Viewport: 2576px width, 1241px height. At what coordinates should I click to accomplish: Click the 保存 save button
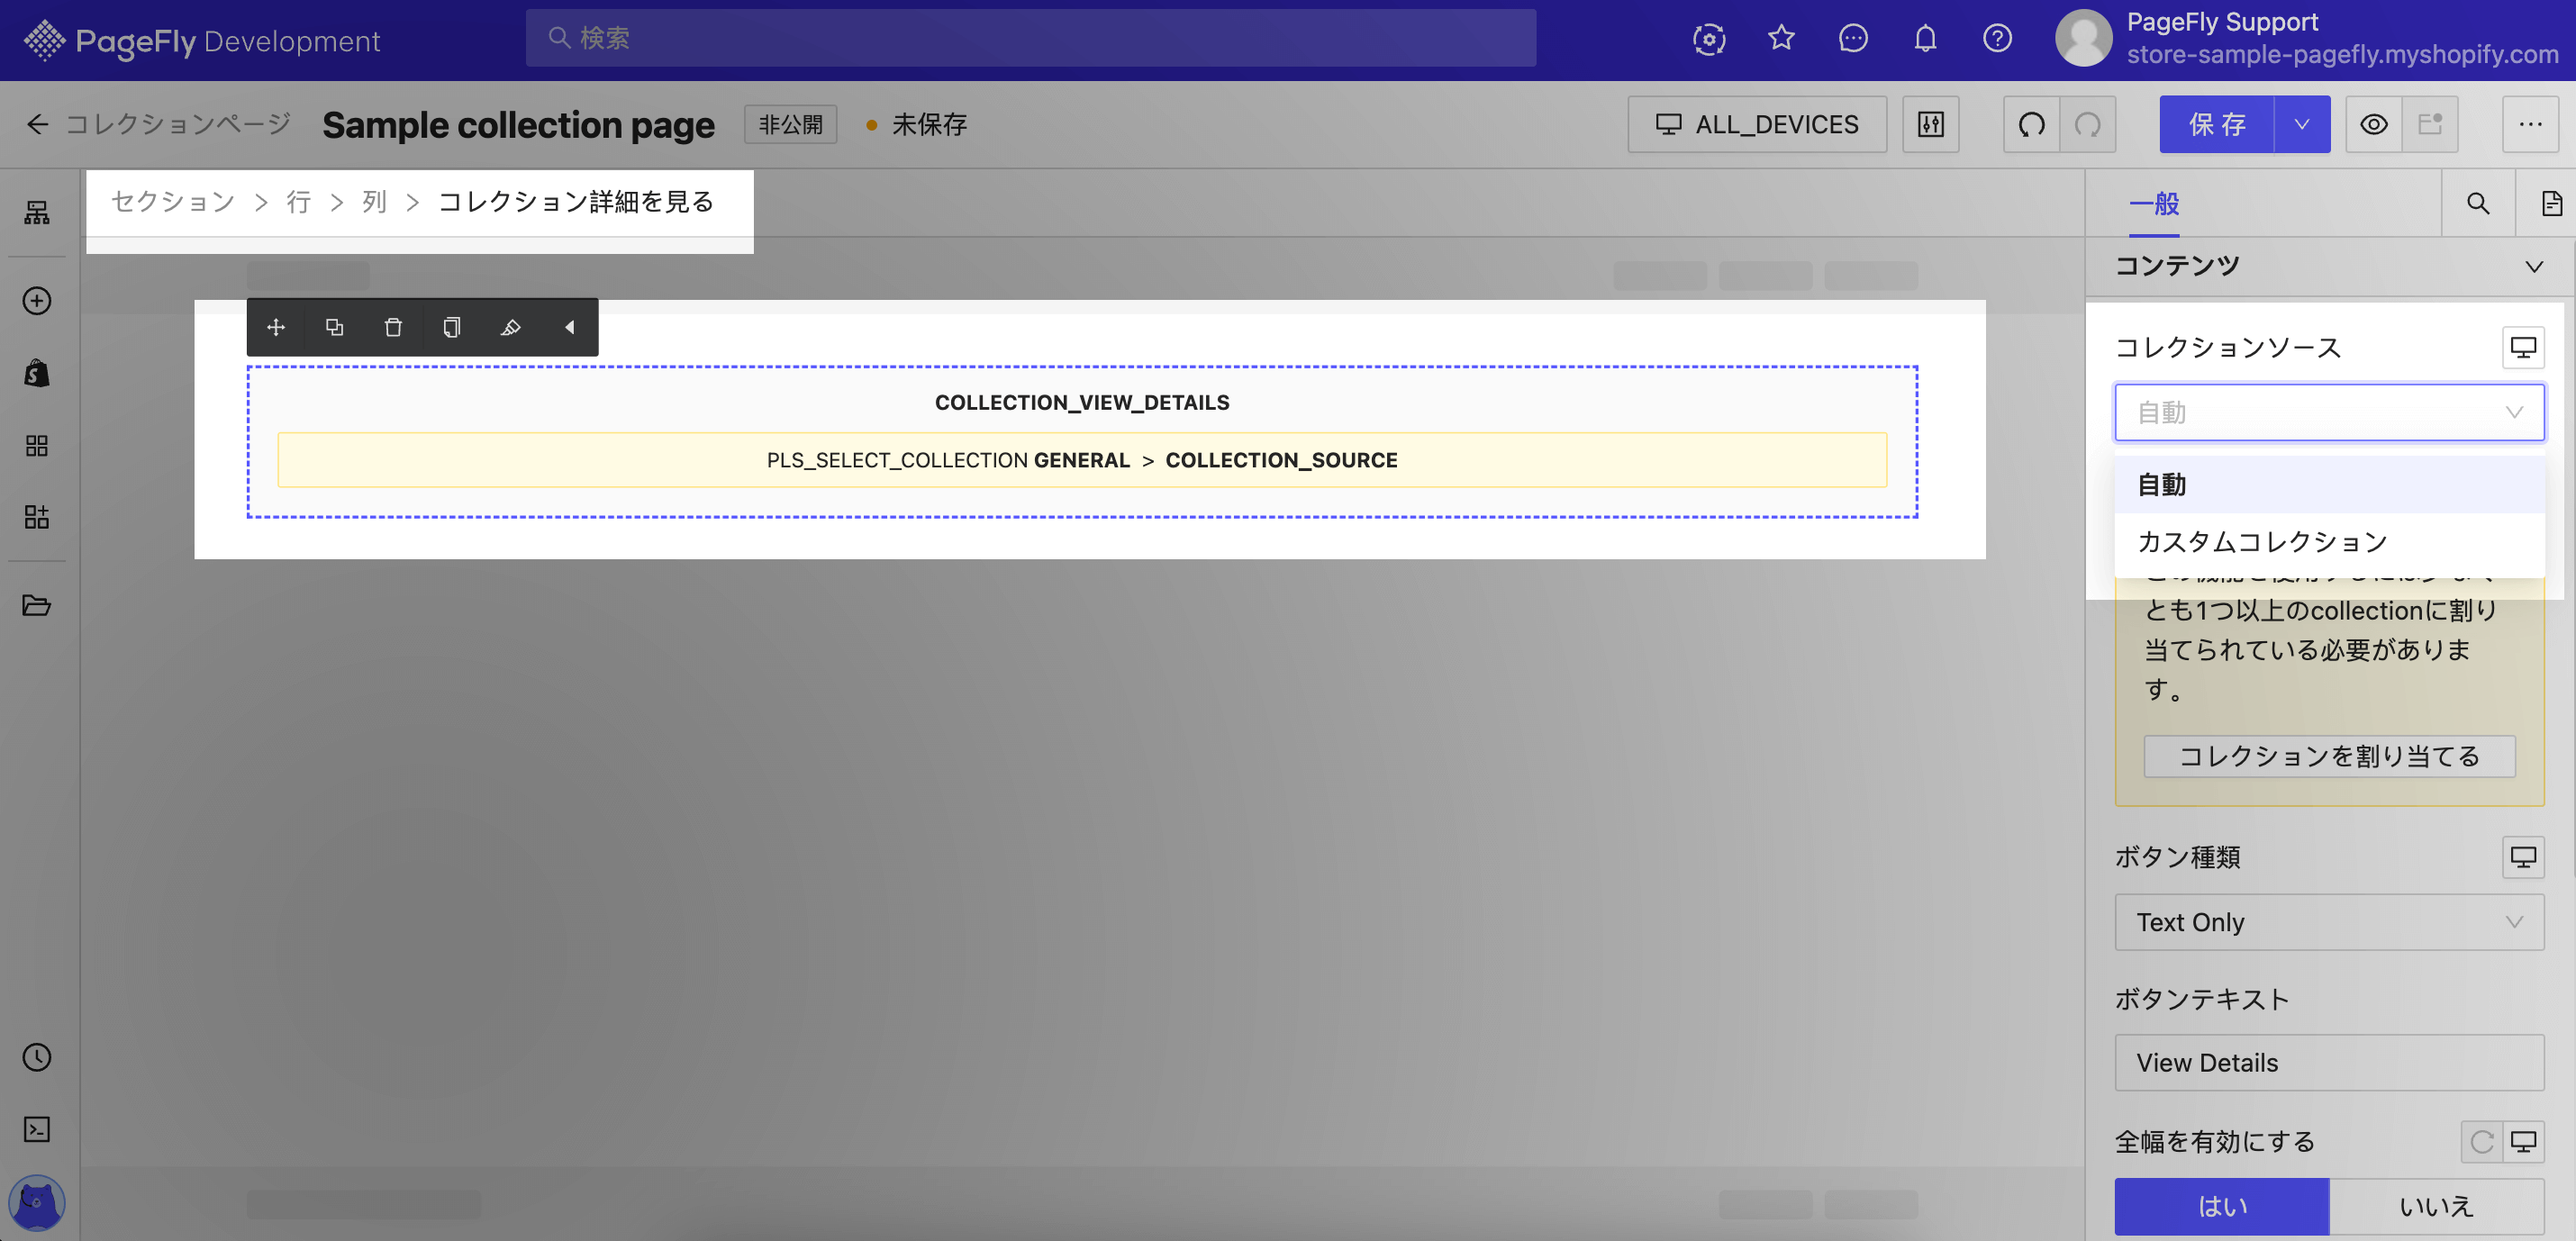coord(2216,124)
